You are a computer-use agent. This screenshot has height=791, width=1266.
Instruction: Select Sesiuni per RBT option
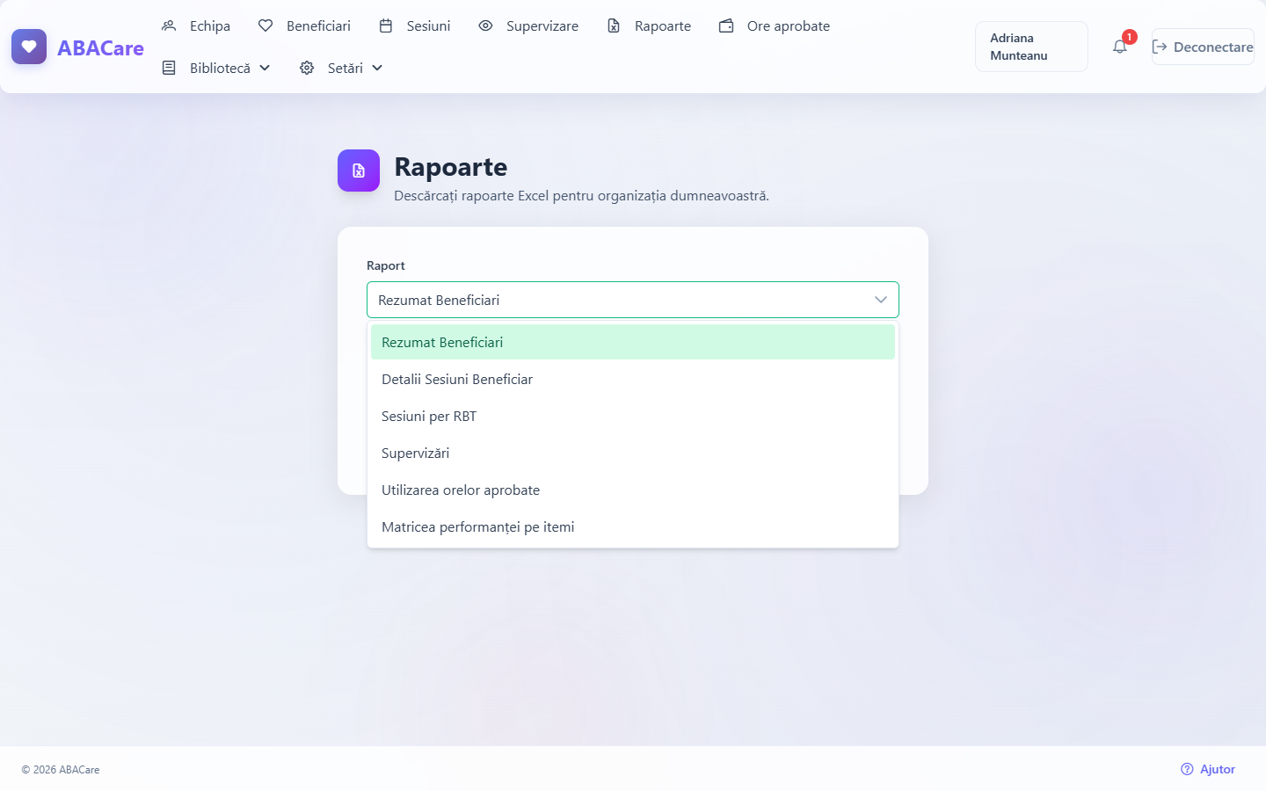click(x=633, y=416)
